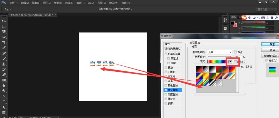The image size is (279, 118).
Task: Enable the 外发光 checkbox
Action: [x=166, y=99]
